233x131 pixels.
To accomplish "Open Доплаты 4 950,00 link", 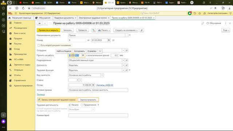I will tap(105, 85).
